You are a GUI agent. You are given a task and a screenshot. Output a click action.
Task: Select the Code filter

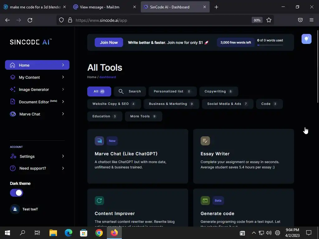click(269, 104)
